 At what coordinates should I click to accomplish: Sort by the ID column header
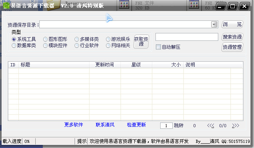13,65
